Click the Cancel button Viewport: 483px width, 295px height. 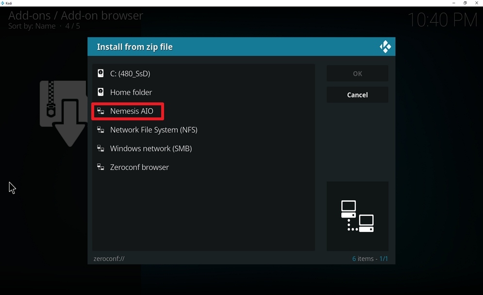tap(357, 95)
